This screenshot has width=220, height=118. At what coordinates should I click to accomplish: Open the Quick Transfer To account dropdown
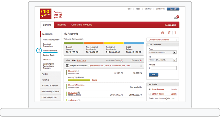[162, 60]
